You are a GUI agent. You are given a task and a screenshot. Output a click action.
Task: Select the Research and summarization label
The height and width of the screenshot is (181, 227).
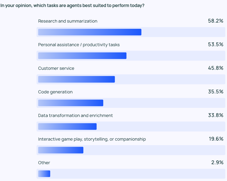(68, 21)
